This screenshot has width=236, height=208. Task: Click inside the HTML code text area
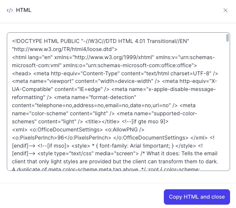click(x=118, y=102)
